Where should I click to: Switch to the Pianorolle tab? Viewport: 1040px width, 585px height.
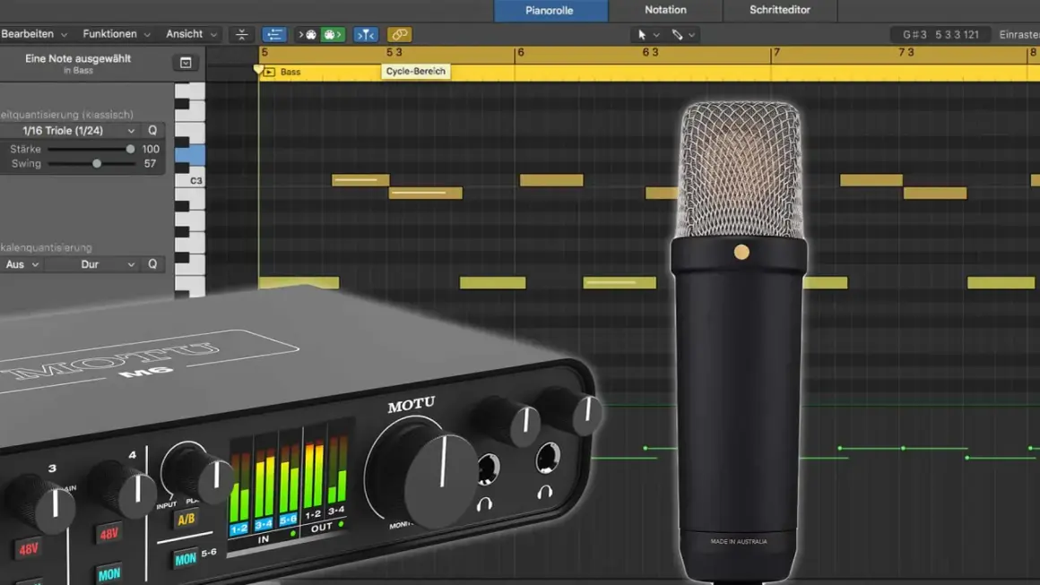click(x=550, y=11)
